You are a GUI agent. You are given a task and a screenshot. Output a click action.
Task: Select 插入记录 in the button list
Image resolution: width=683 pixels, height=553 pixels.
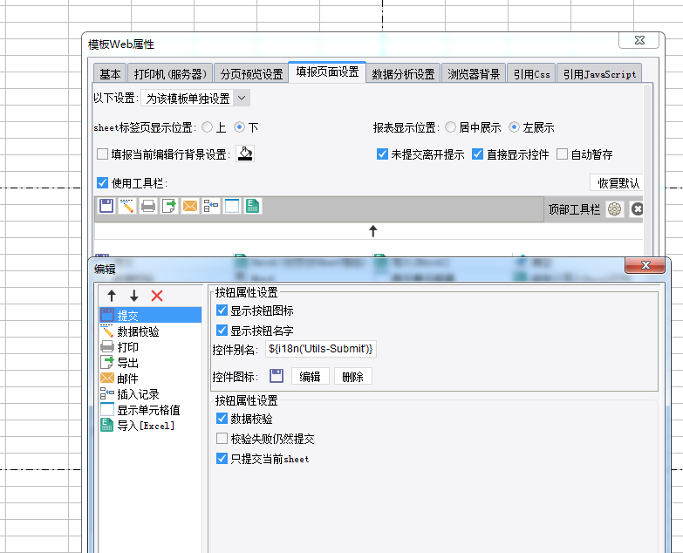pos(150,394)
